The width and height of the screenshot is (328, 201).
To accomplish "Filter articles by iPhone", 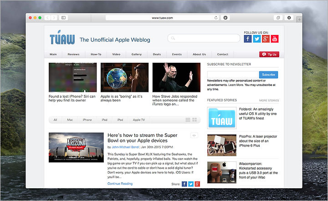I will (87, 120).
